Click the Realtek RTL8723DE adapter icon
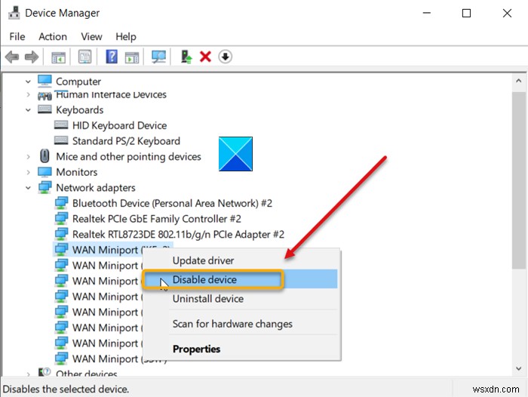 [61, 234]
